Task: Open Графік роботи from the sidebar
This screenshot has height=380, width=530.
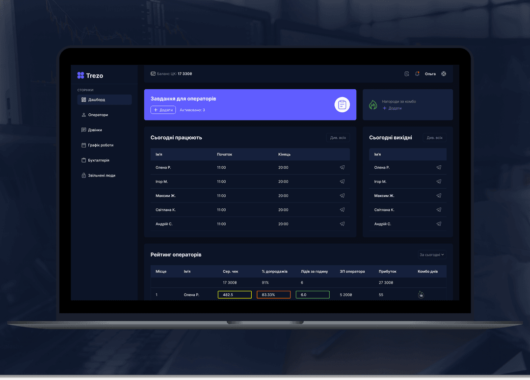Action: (x=100, y=145)
